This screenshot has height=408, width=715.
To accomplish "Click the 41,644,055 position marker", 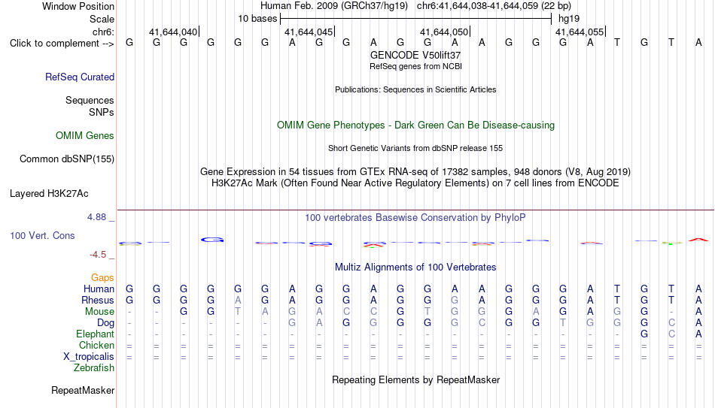I will click(580, 32).
